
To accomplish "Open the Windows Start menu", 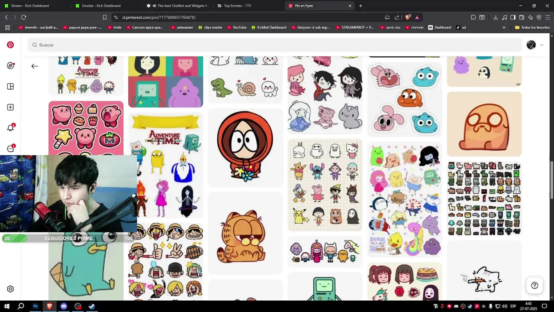I will pyautogui.click(x=7, y=306).
